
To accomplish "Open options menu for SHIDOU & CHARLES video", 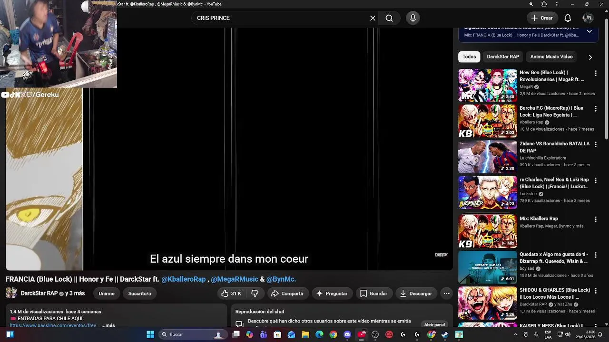I will click(595, 291).
